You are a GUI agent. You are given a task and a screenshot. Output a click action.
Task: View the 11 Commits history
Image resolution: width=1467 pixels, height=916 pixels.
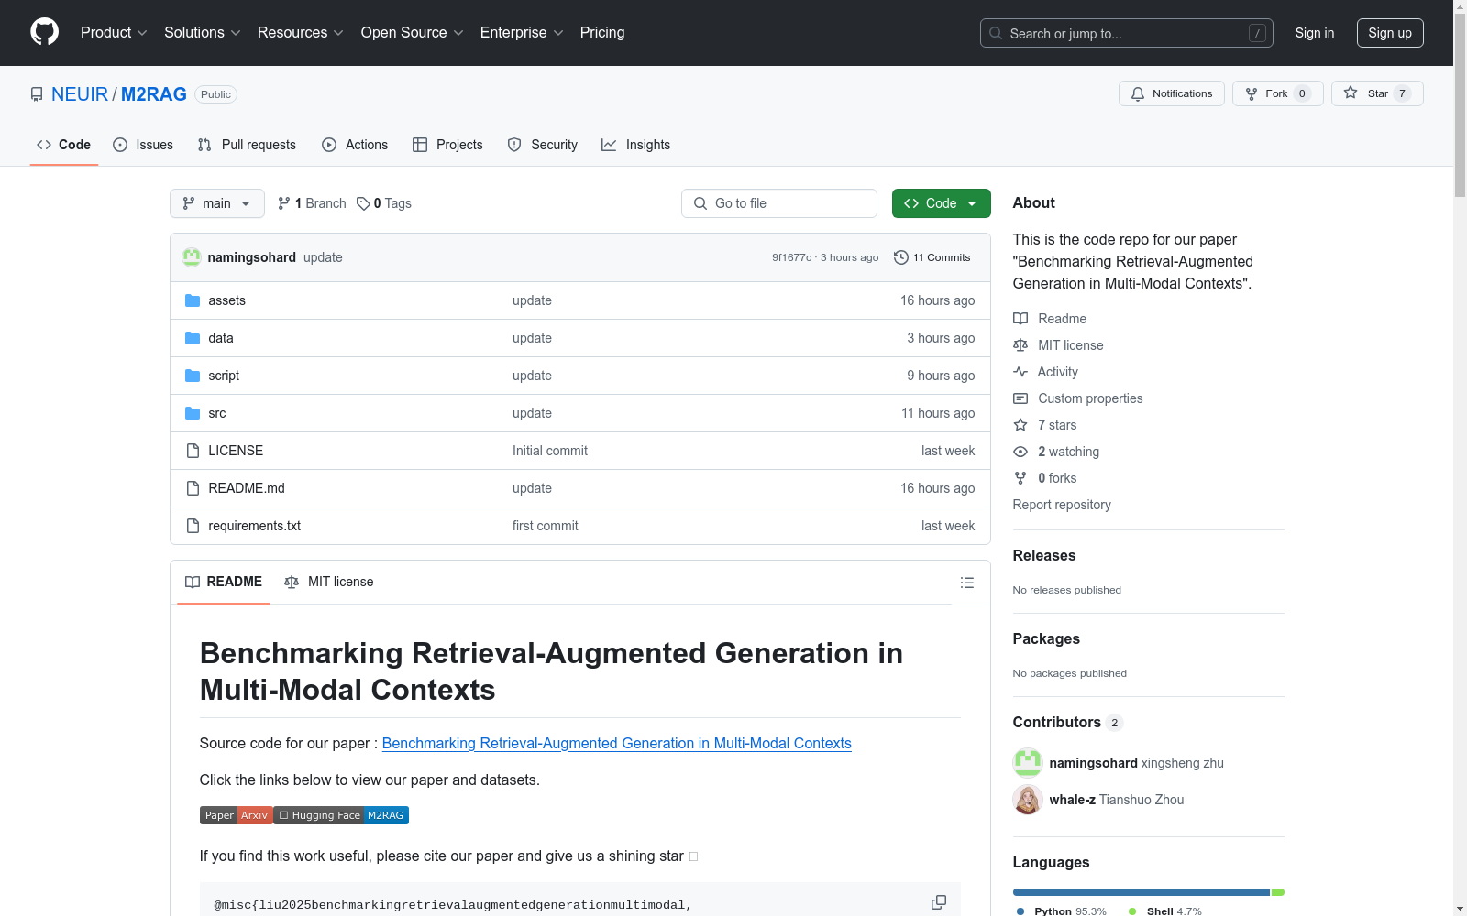932,257
